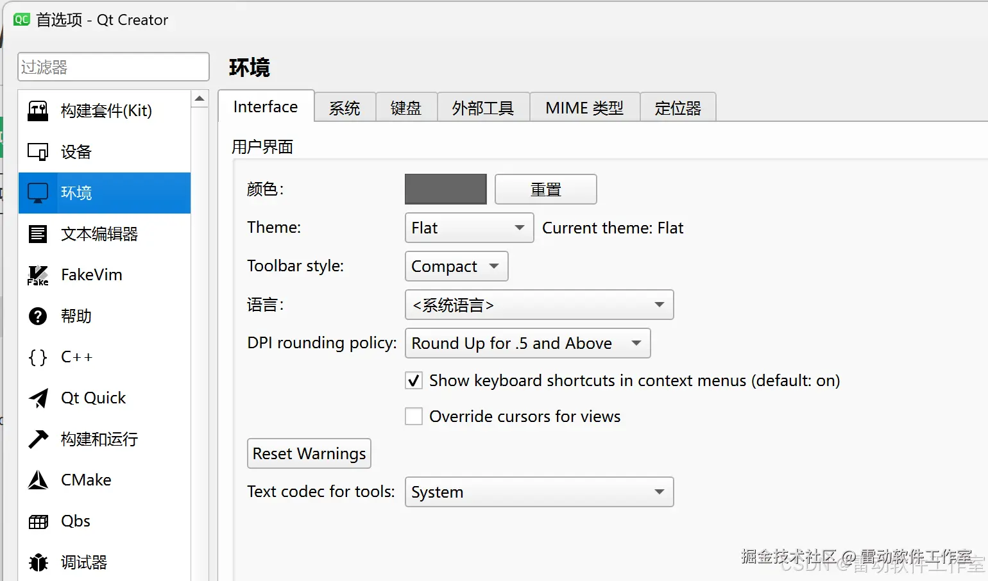Switch to the 定位器 tab
The image size is (988, 581).
pyautogui.click(x=678, y=108)
